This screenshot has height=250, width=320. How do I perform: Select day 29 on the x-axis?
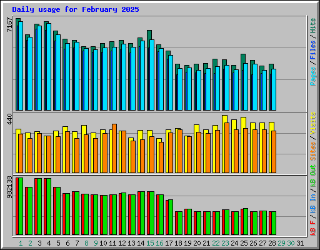coord(281,243)
